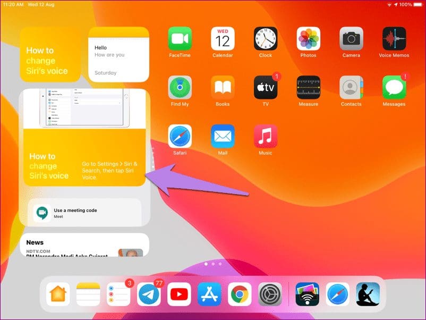The width and height of the screenshot is (426, 320).
Task: Open the Home app in the dock
Action: click(x=58, y=294)
